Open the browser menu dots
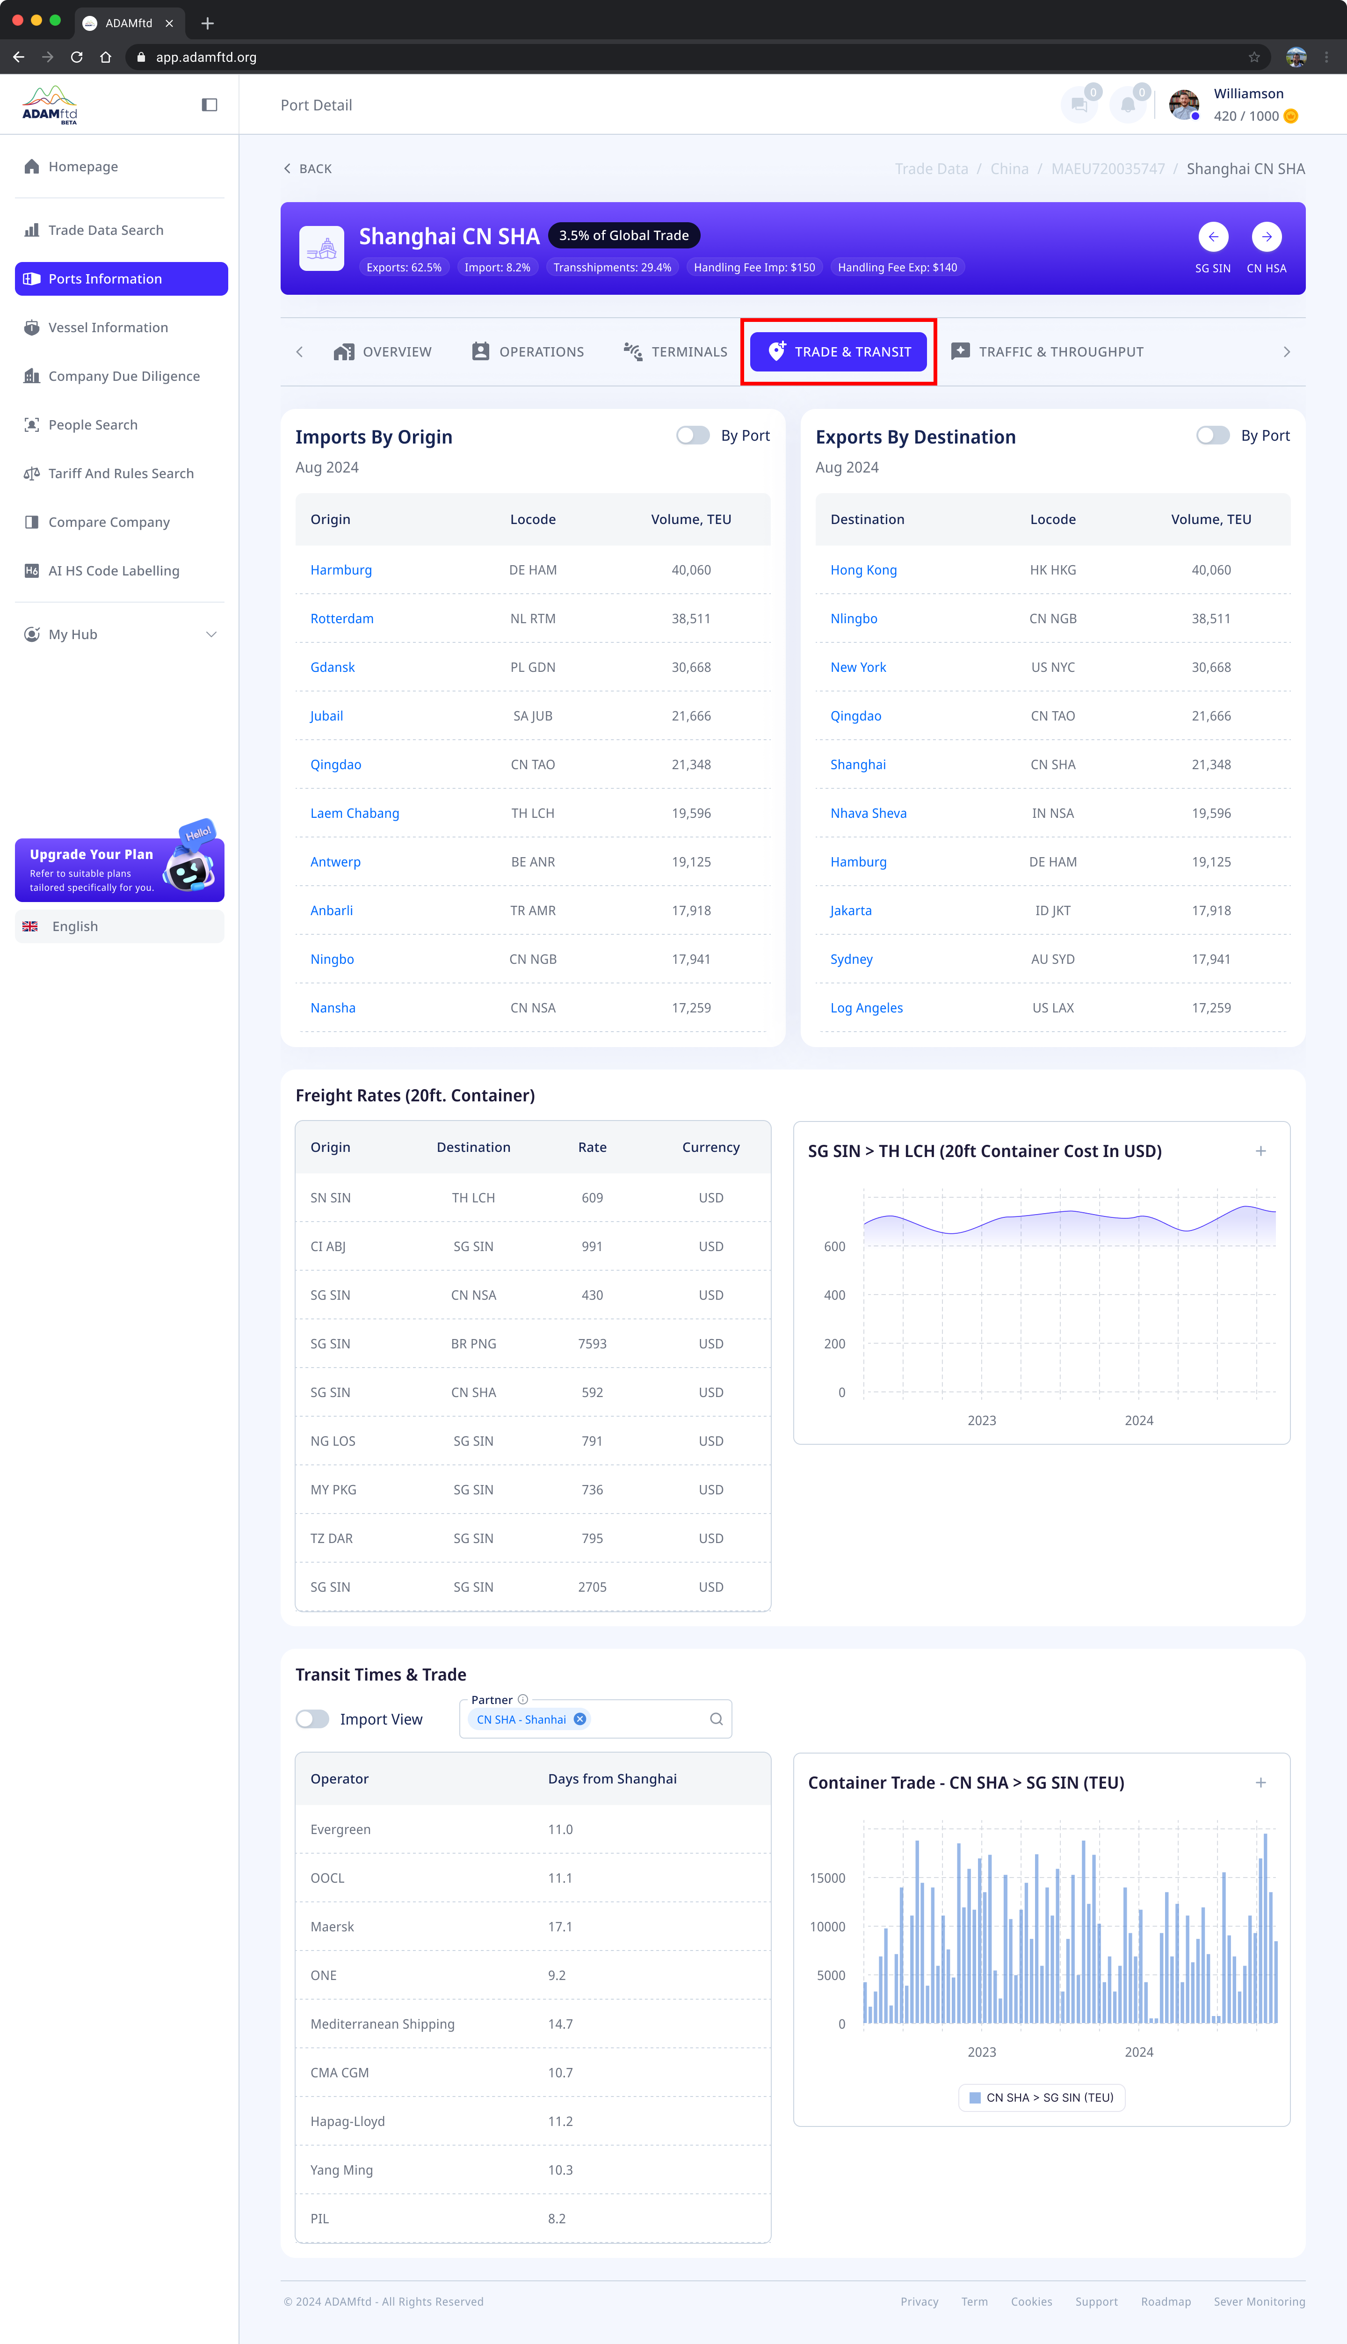 click(1326, 58)
